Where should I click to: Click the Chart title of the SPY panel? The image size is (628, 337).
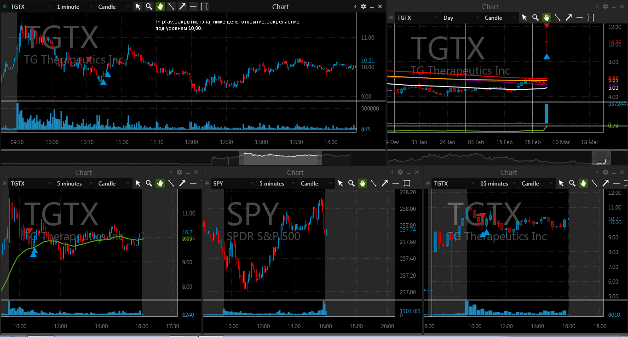click(295, 172)
